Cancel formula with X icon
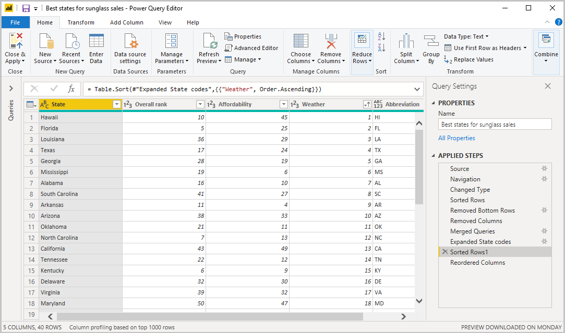The image size is (565, 333). 34,89
